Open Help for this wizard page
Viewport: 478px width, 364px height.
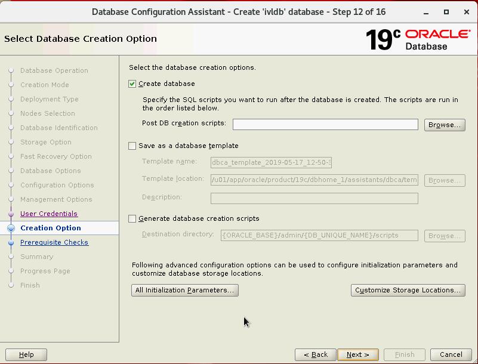26,354
